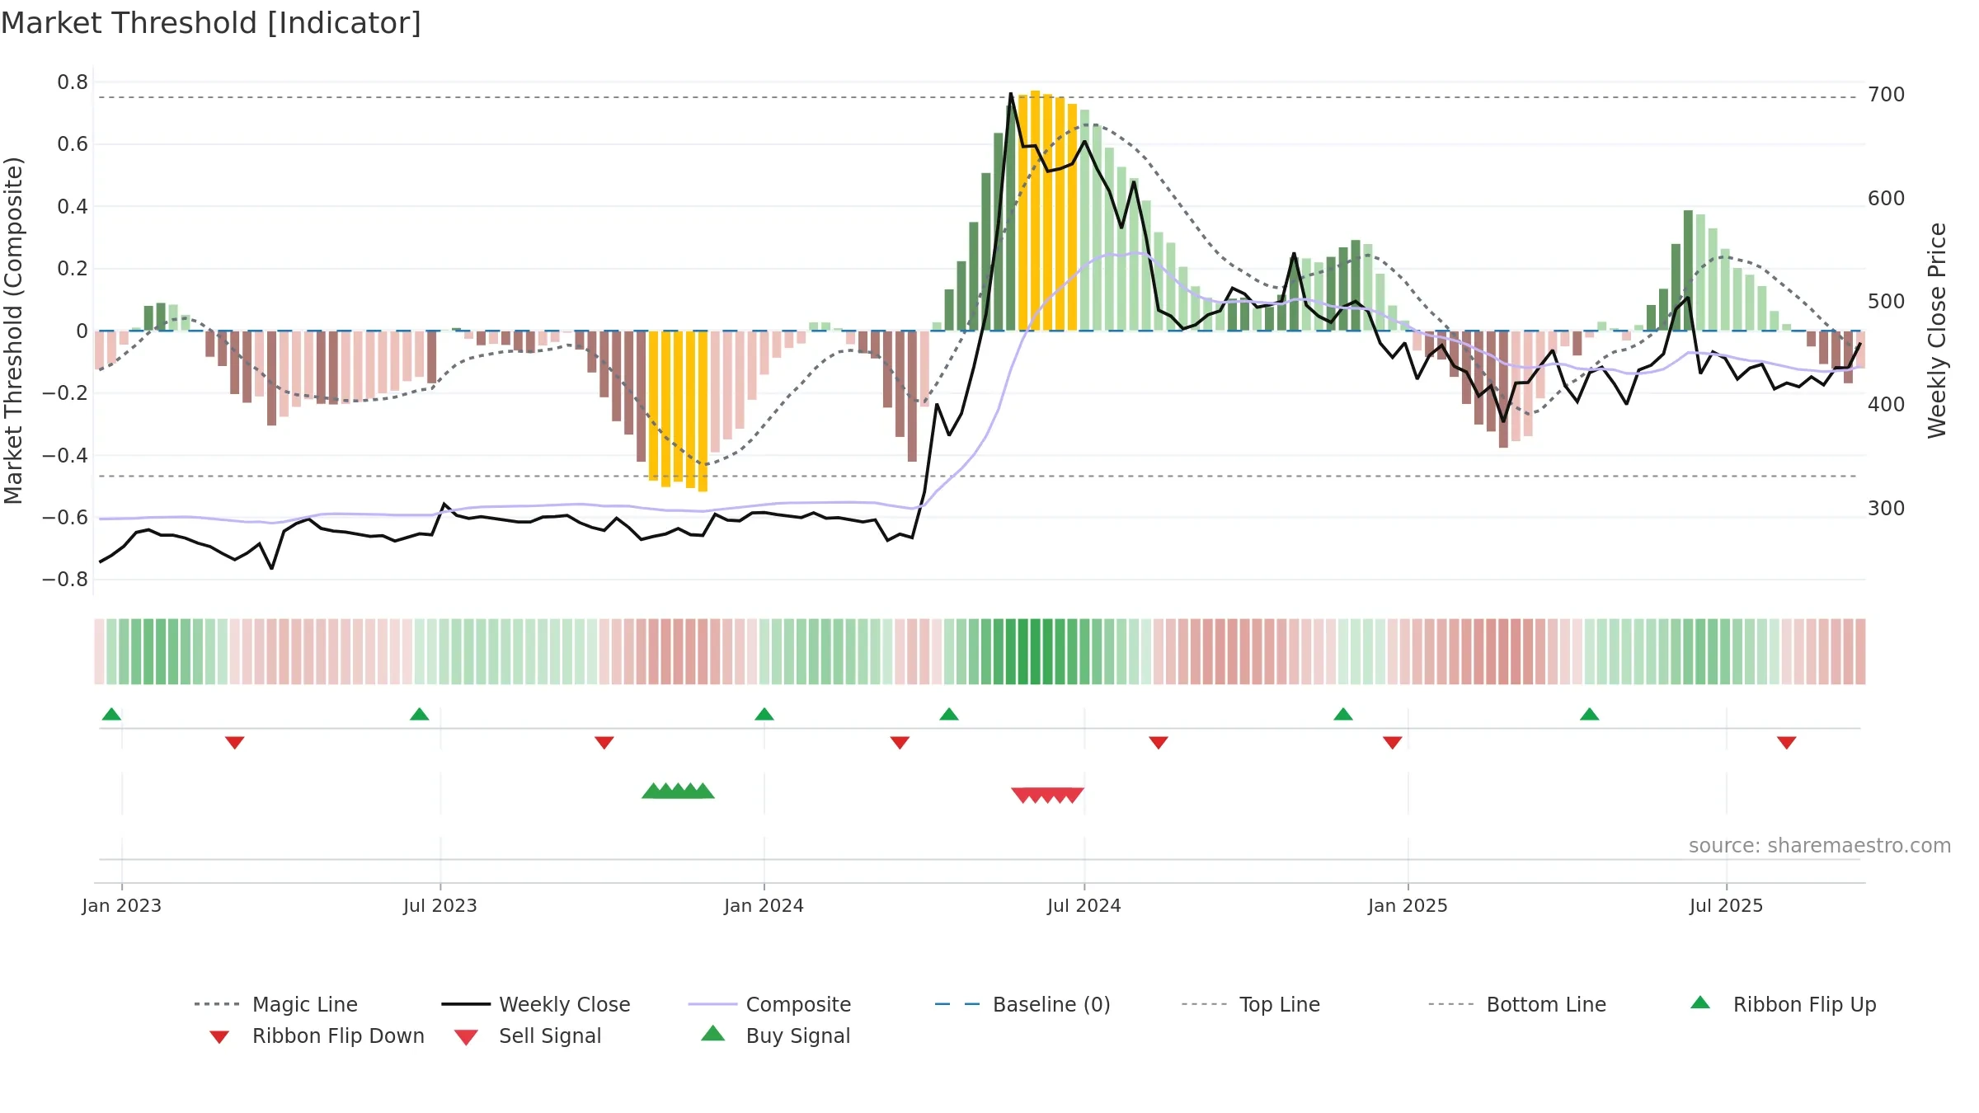Click the Jul 2023 axis label
The height and width of the screenshot is (1113, 1979).
pyautogui.click(x=440, y=905)
